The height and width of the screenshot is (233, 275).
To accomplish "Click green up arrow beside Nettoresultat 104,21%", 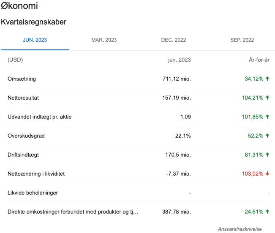I will coord(267,98).
